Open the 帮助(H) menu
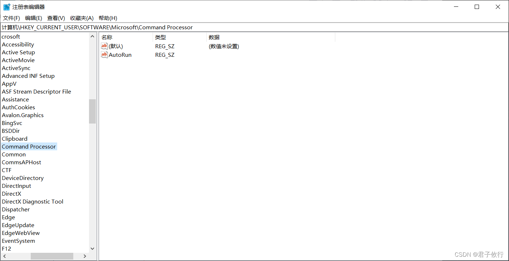 (108, 18)
